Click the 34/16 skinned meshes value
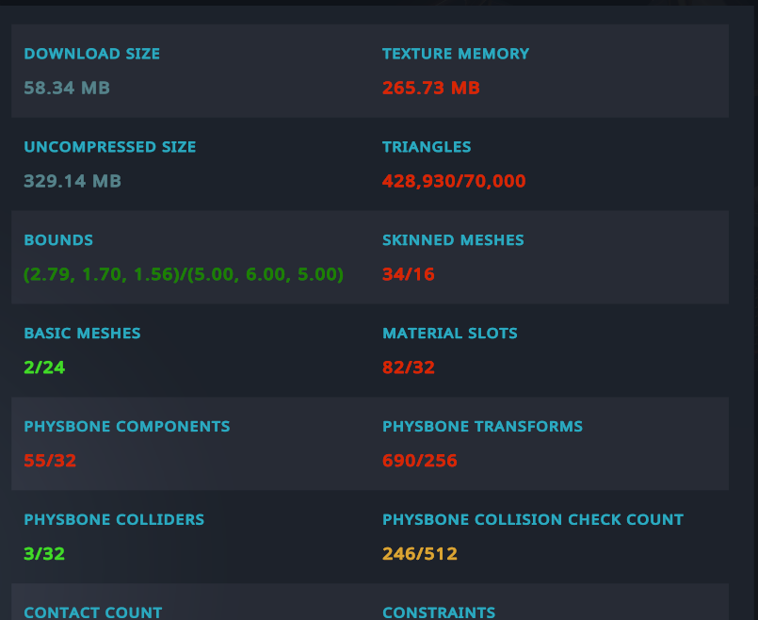The width and height of the screenshot is (758, 620). (x=409, y=274)
